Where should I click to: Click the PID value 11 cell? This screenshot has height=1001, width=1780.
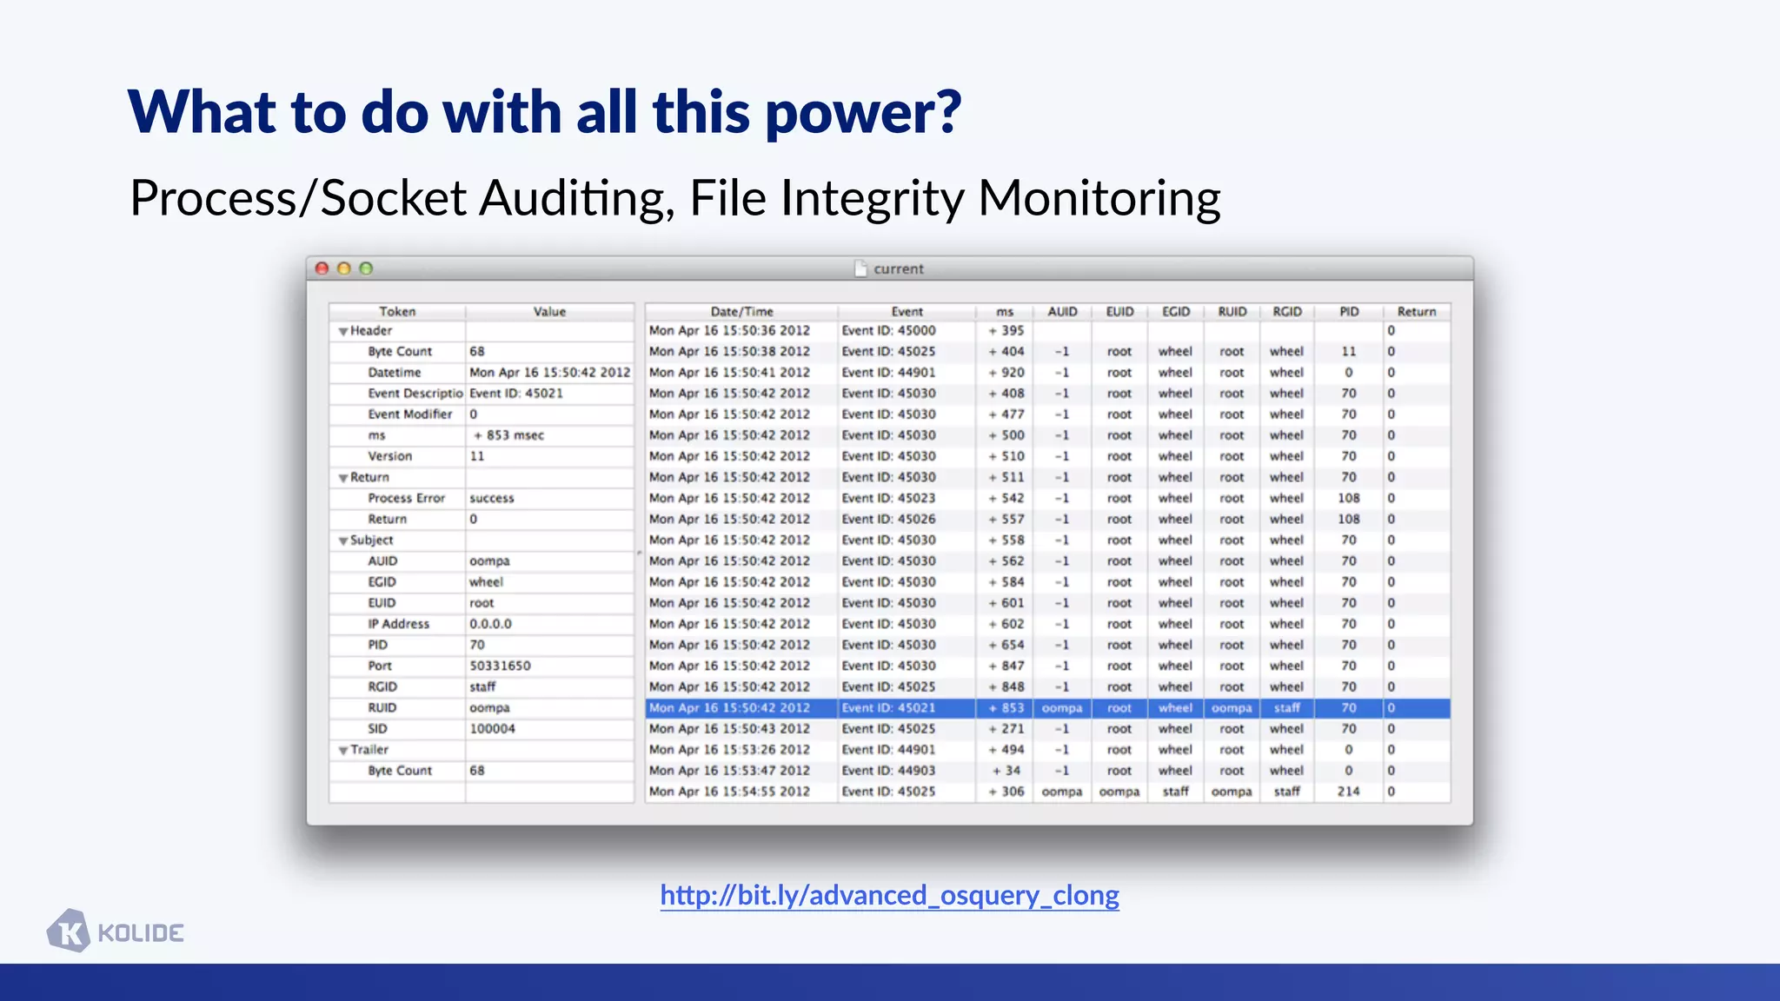click(x=1349, y=352)
